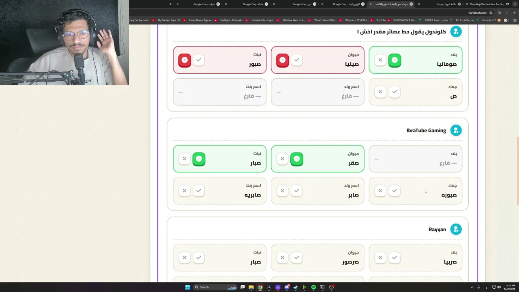Image resolution: width=519 pixels, height=292 pixels.
Task: Approve Rayyan's صربيا with check button
Action: pos(395,258)
